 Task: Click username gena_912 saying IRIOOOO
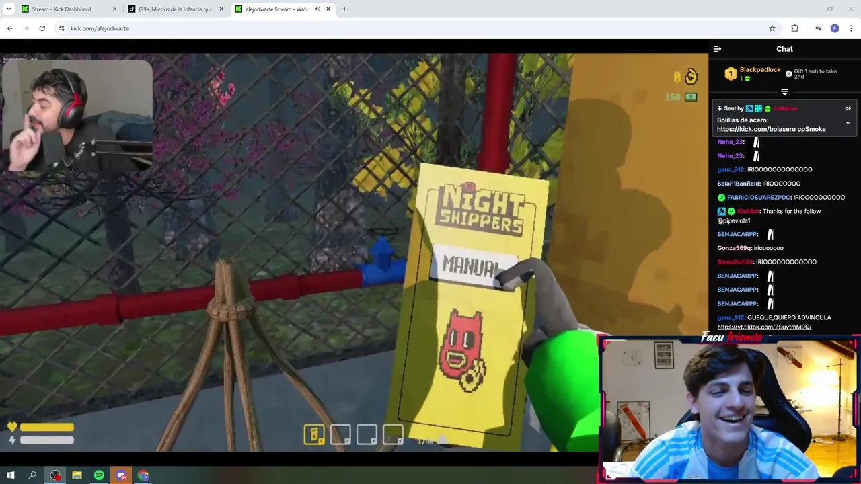(731, 169)
